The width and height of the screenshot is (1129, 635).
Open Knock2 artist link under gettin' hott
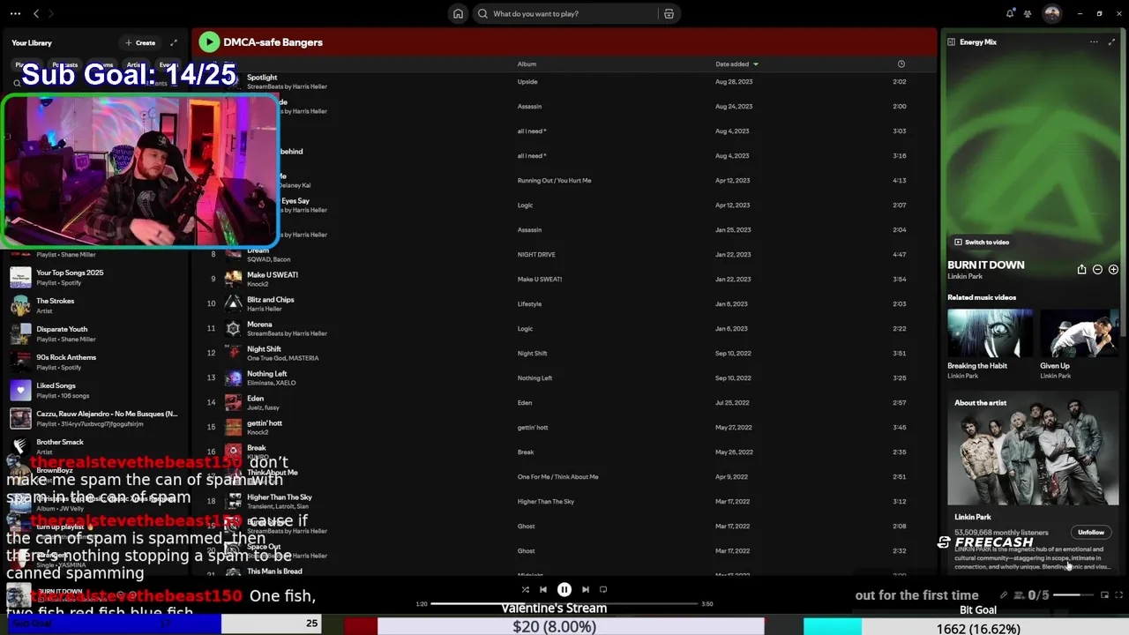tap(258, 432)
